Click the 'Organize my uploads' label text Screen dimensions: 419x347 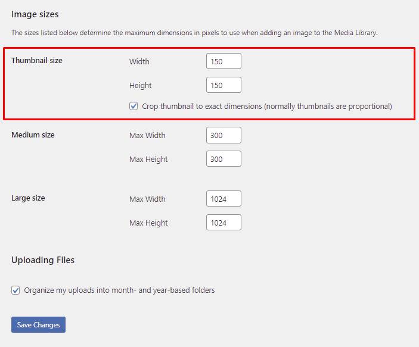tap(119, 290)
